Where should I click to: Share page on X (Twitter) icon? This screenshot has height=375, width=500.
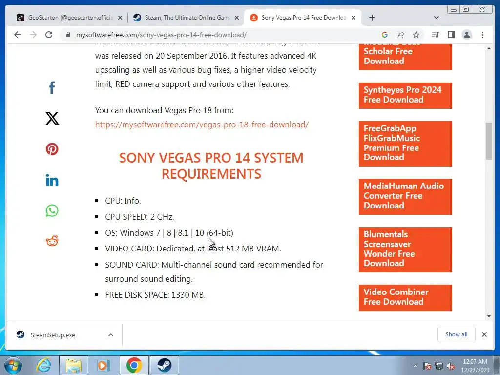coord(52,118)
